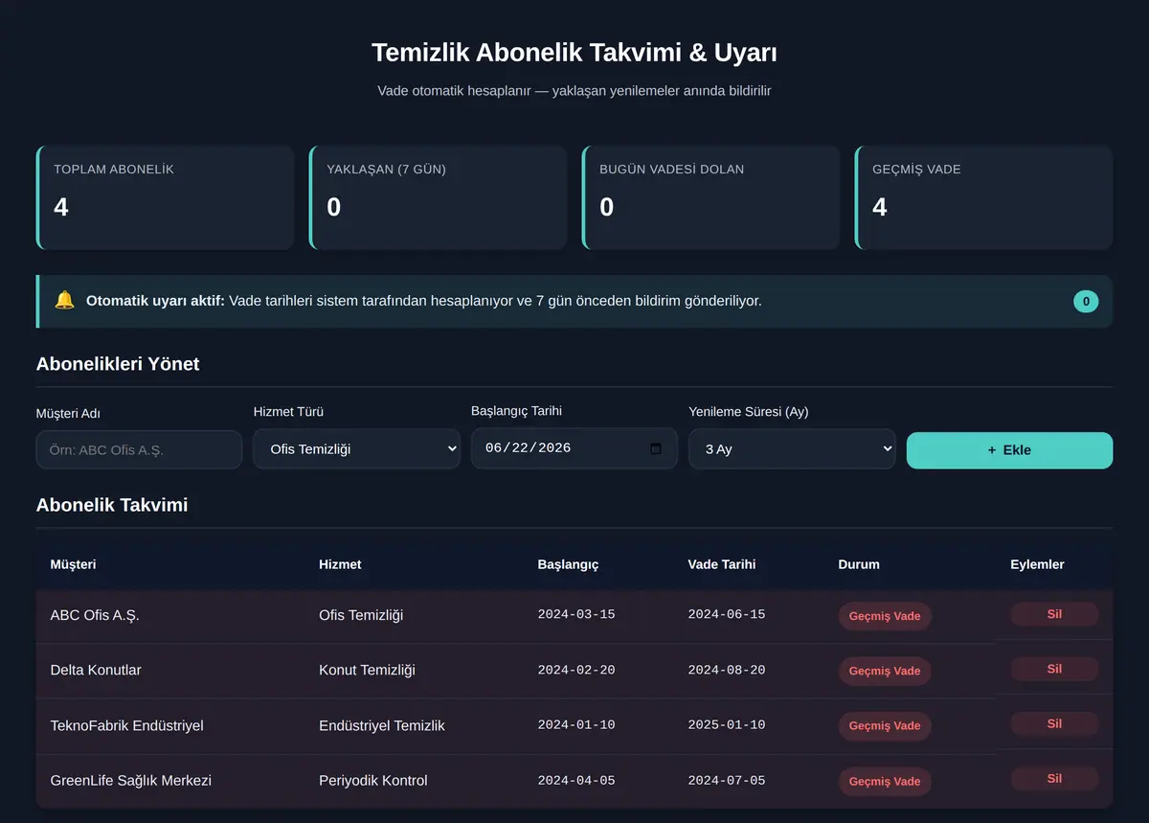Delete the ABC Ofis A.Ş. subscription with Sil

click(x=1054, y=614)
